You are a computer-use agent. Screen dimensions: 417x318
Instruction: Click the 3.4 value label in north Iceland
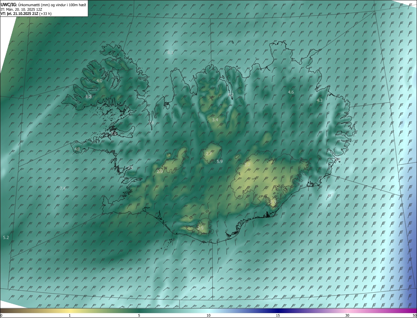pyautogui.click(x=215, y=120)
